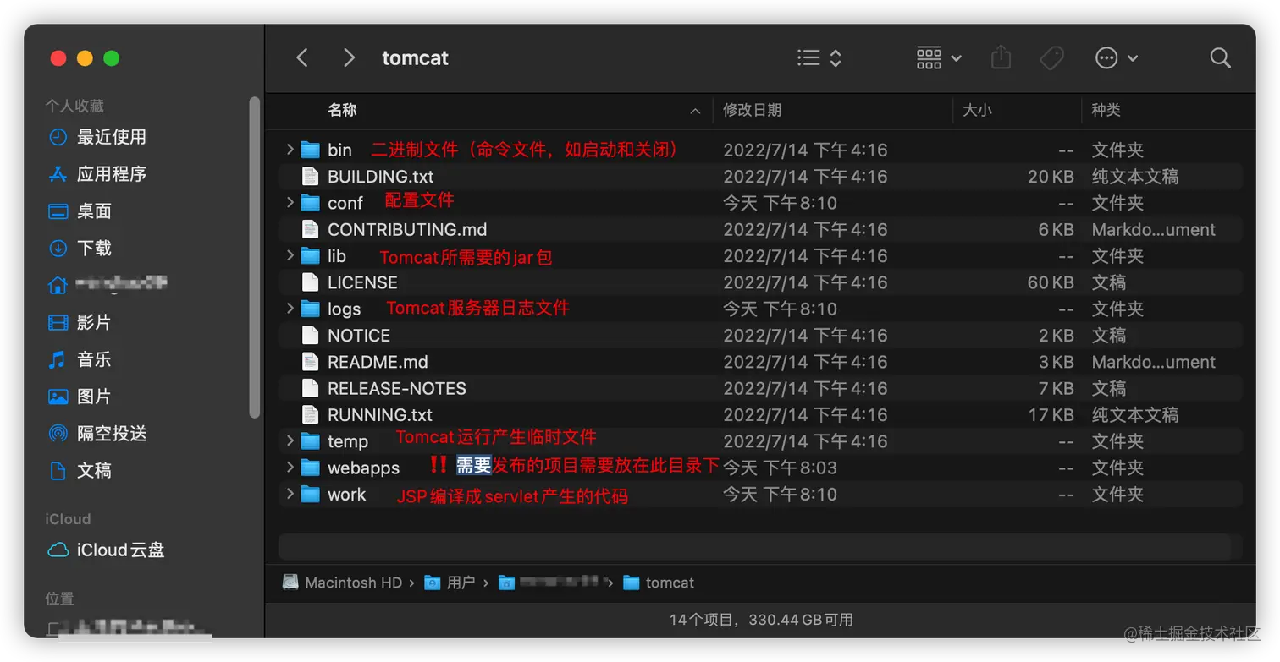Viewport: 1280px width, 662px height.
Task: Expand the work folder
Action: [290, 494]
